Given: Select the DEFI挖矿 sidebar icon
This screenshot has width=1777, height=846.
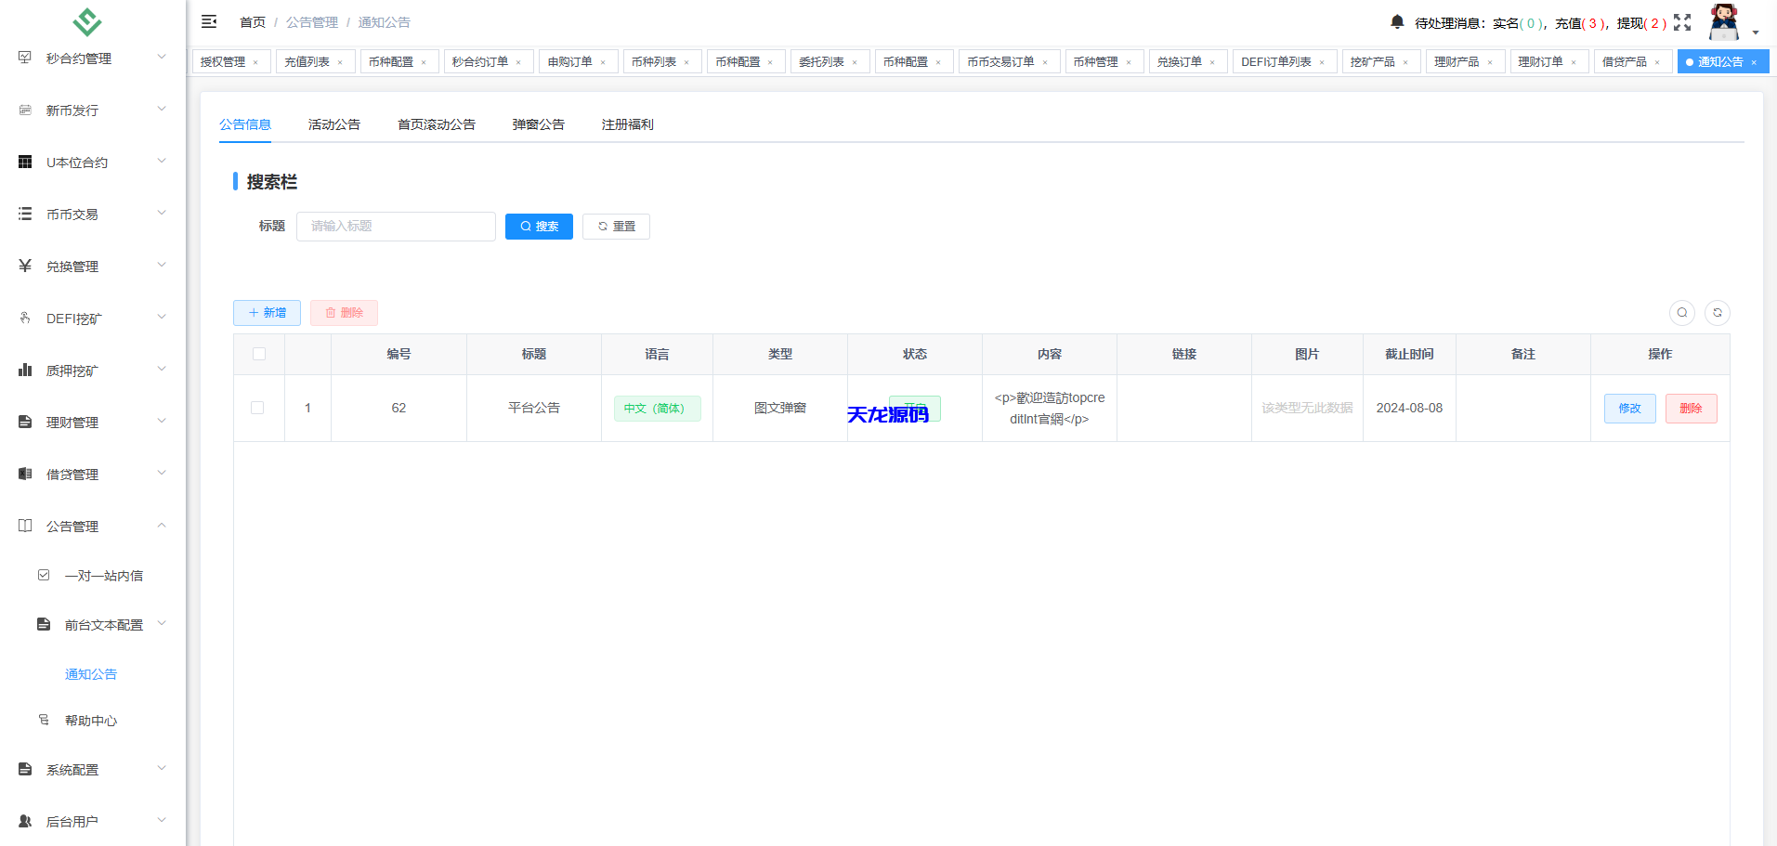Looking at the screenshot, I should 25,317.
